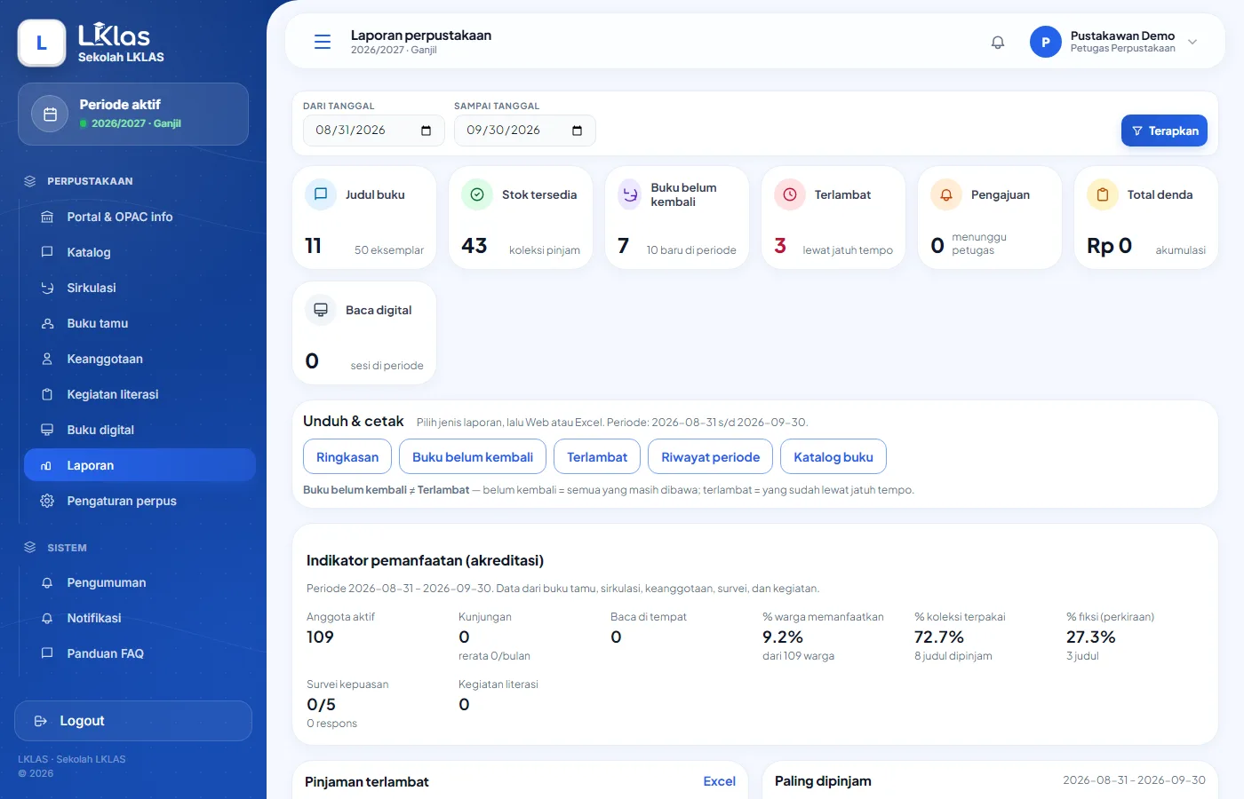Viewport: 1244px width, 799px height.
Task: Click the Judul buku card icon
Action: click(321, 194)
